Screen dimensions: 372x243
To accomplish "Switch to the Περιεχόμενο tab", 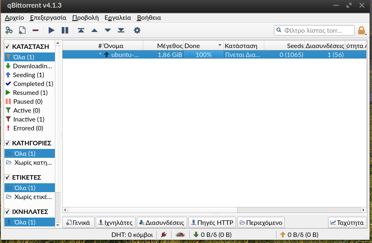I will click(x=261, y=222).
